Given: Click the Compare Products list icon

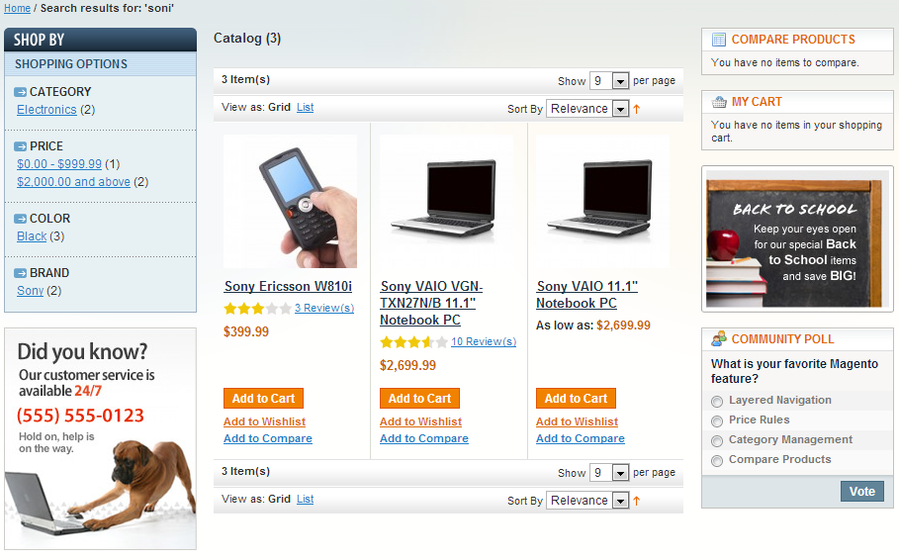Looking at the screenshot, I should [719, 40].
